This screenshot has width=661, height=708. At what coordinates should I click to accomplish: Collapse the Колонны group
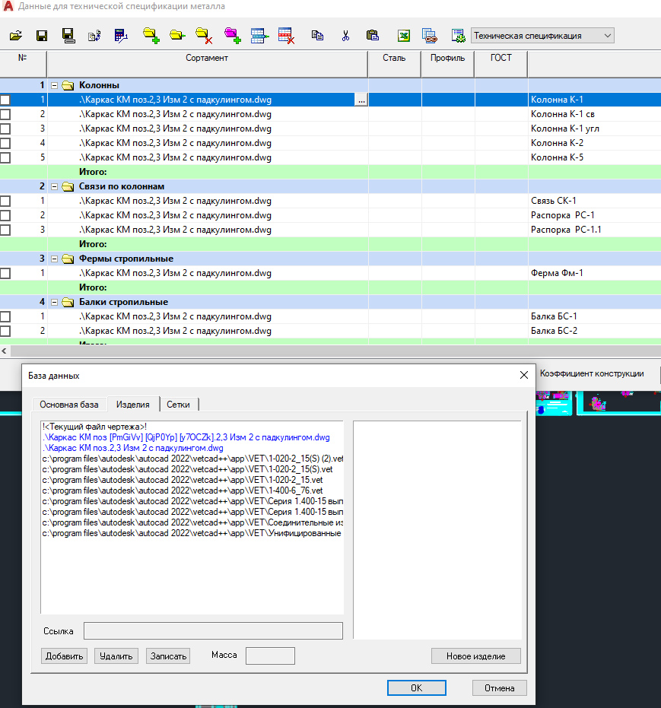point(54,85)
